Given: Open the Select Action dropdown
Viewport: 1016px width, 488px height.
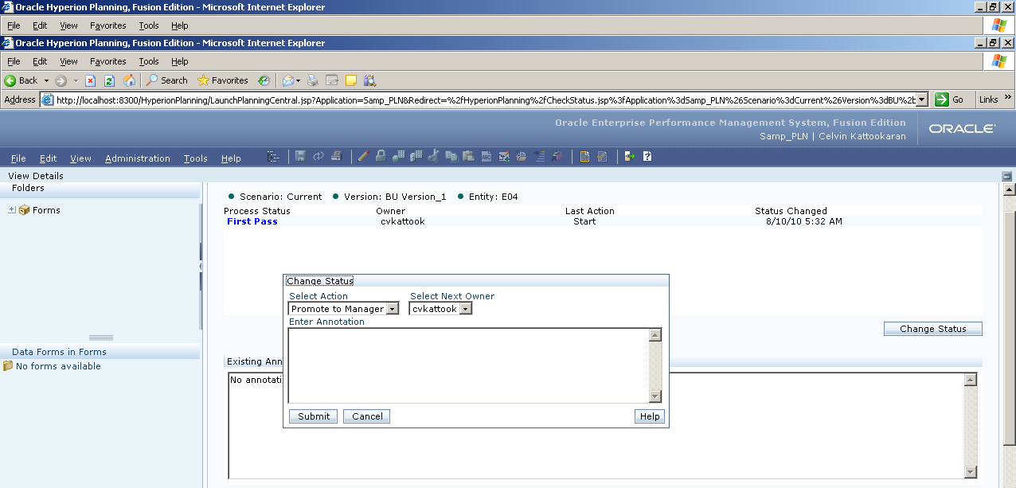Looking at the screenshot, I should tap(392, 309).
